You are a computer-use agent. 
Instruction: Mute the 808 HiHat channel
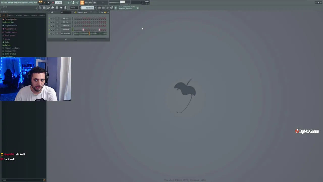coord(49,26)
